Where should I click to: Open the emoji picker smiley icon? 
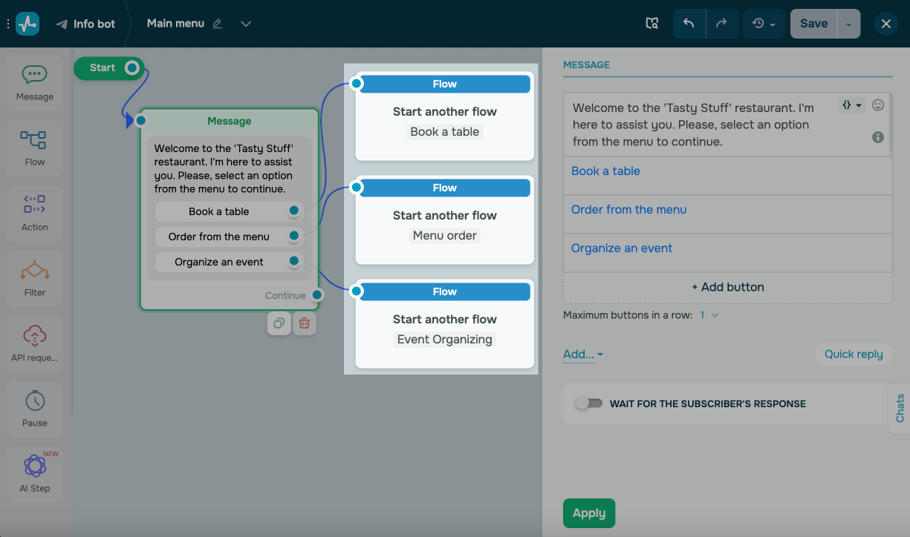[x=878, y=105]
